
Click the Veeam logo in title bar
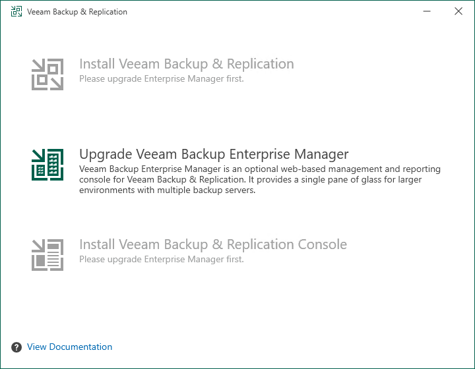tap(16, 12)
